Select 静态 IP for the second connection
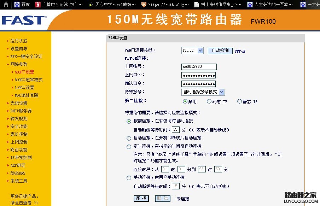 pyautogui.click(x=239, y=101)
